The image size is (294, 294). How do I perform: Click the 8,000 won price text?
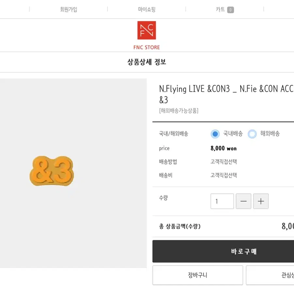point(224,148)
